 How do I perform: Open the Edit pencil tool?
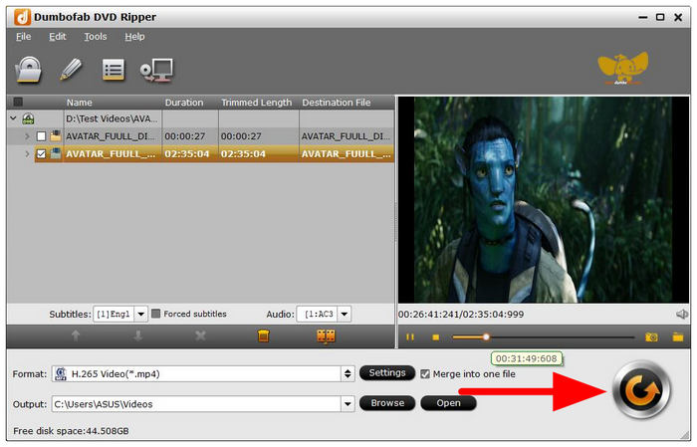(x=71, y=70)
